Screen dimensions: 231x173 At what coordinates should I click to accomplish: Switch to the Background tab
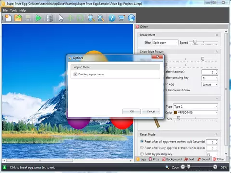click(172, 159)
